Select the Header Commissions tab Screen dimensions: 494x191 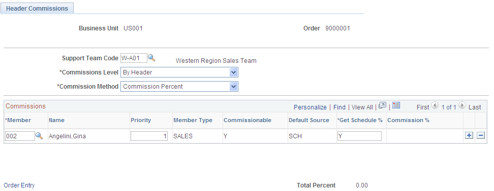click(x=37, y=9)
